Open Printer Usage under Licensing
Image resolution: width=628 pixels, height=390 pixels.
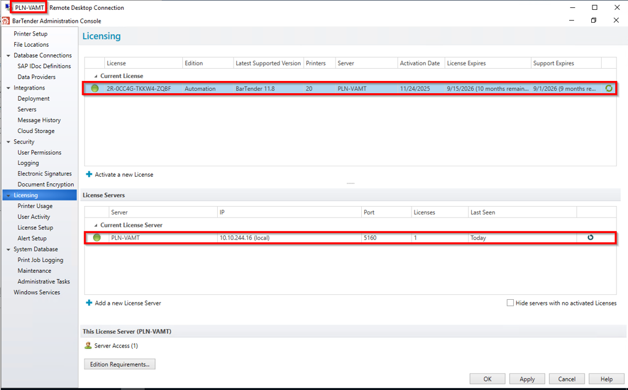pyautogui.click(x=35, y=206)
